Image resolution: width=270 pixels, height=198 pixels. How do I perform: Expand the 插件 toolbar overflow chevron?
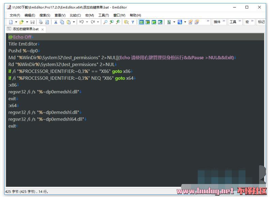224,21
